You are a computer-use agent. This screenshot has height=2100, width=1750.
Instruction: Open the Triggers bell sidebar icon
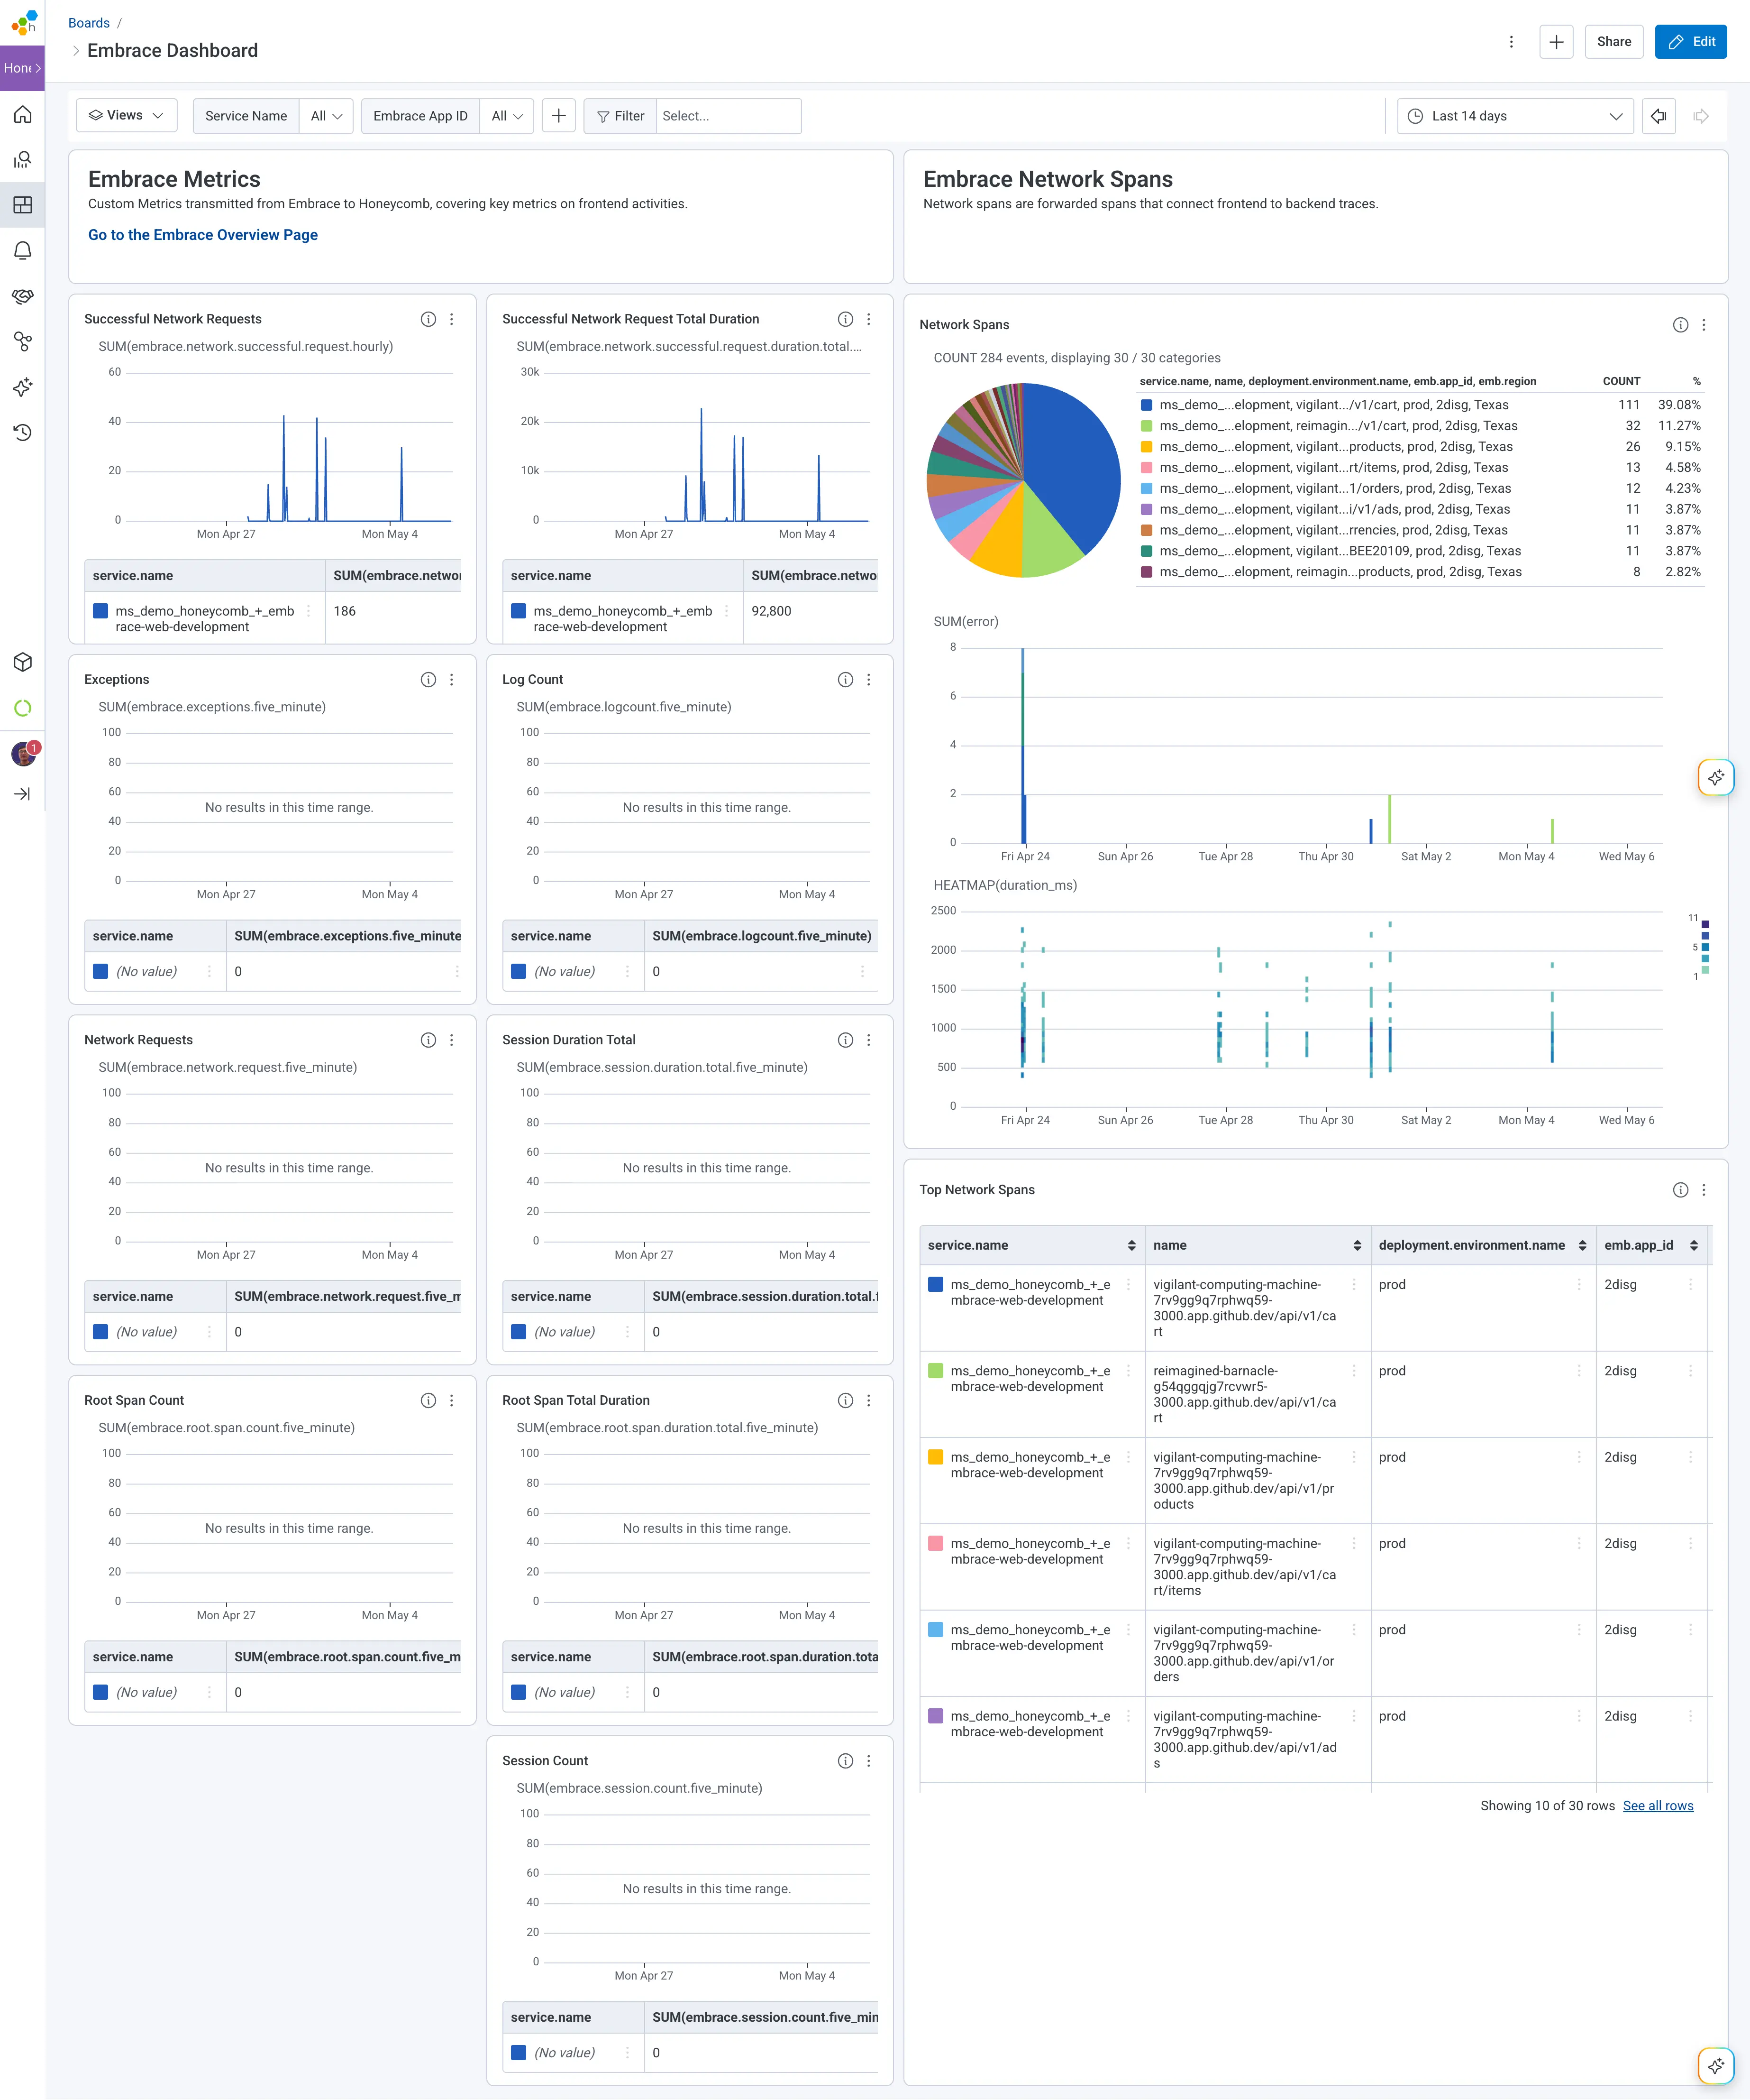tap(22, 251)
